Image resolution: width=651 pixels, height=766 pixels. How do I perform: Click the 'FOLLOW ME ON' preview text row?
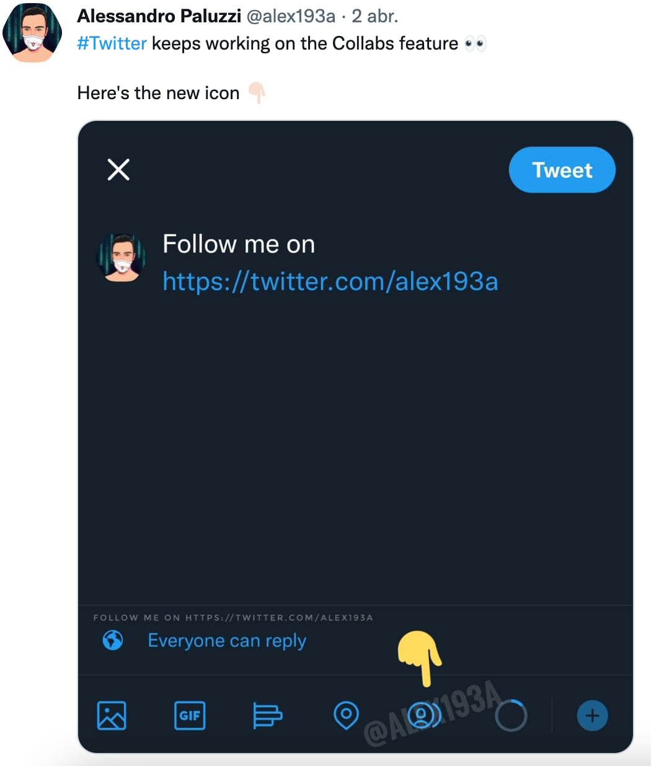(x=234, y=617)
